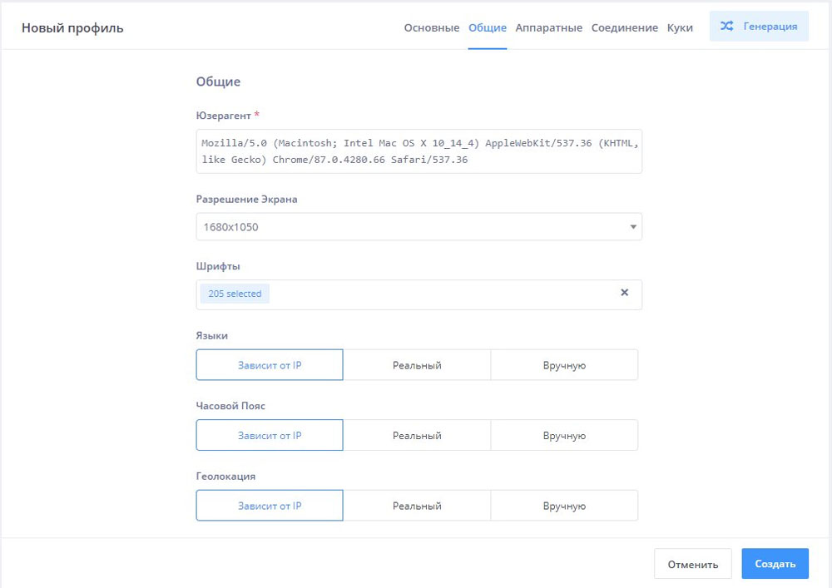832x588 pixels.
Task: Set Языки to Зависит от IP
Action: pos(270,365)
